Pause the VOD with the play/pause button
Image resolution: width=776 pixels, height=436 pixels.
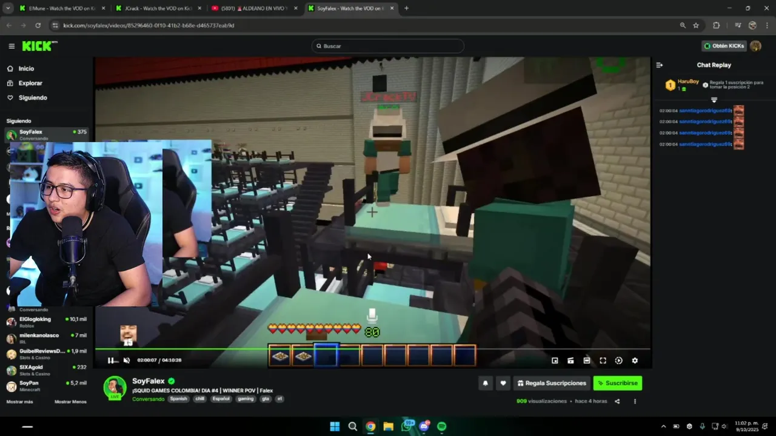[110, 360]
